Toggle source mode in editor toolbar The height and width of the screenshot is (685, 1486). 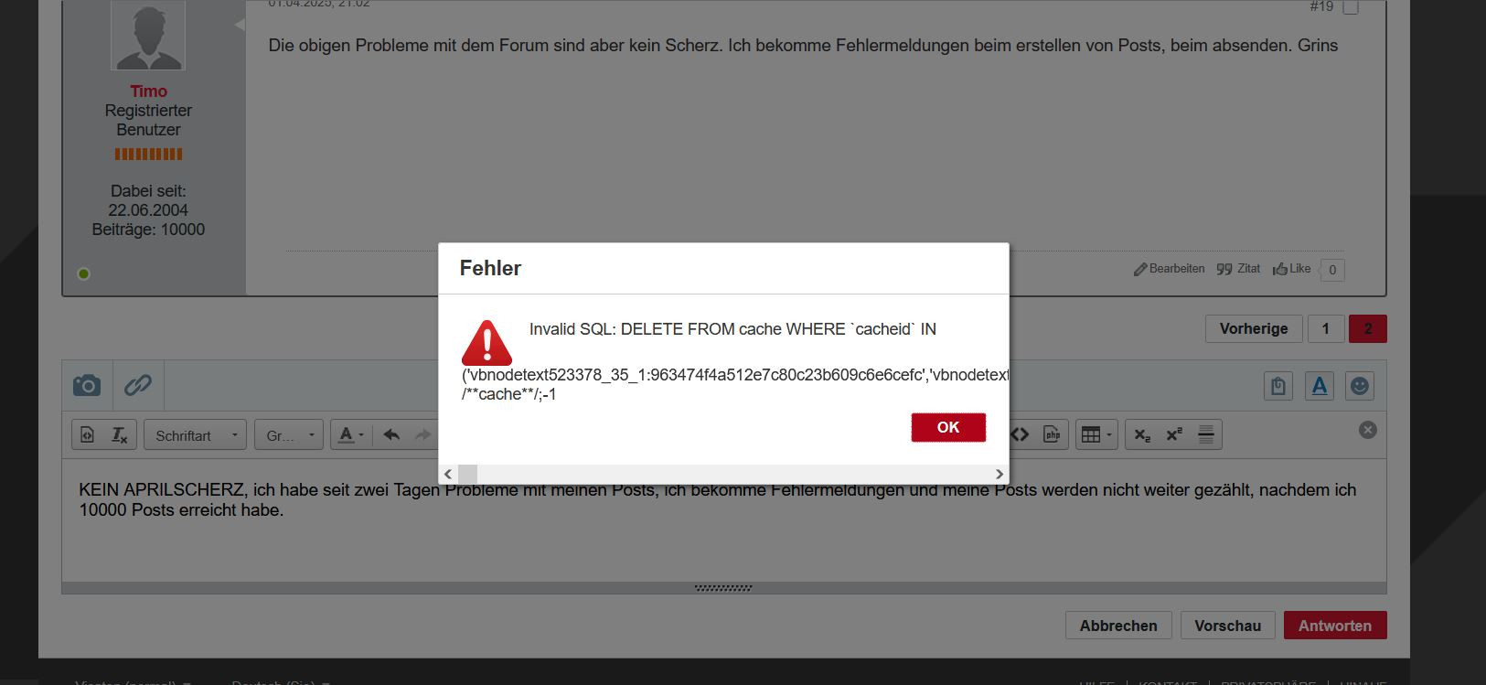point(88,435)
